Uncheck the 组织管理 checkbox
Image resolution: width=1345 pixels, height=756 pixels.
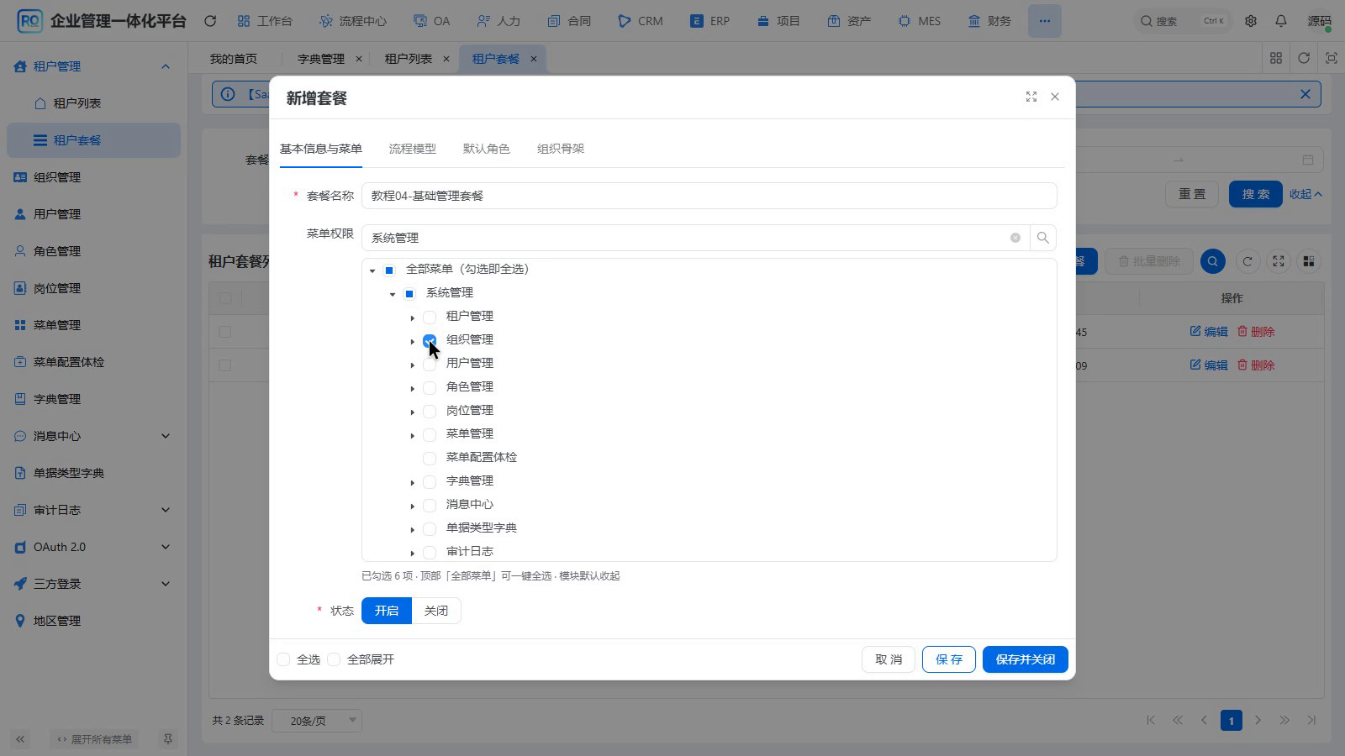click(430, 340)
